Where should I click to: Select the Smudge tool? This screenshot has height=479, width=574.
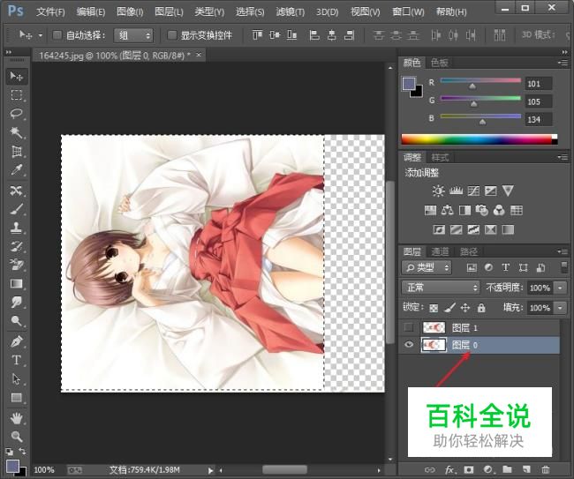[x=17, y=303]
